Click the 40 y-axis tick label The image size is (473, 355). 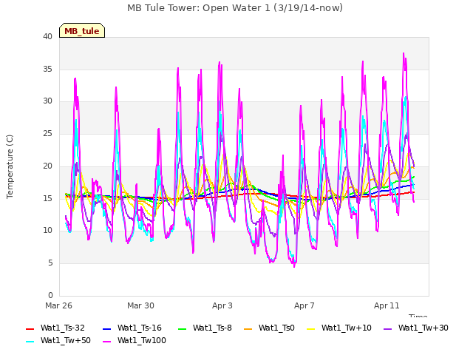click(47, 36)
